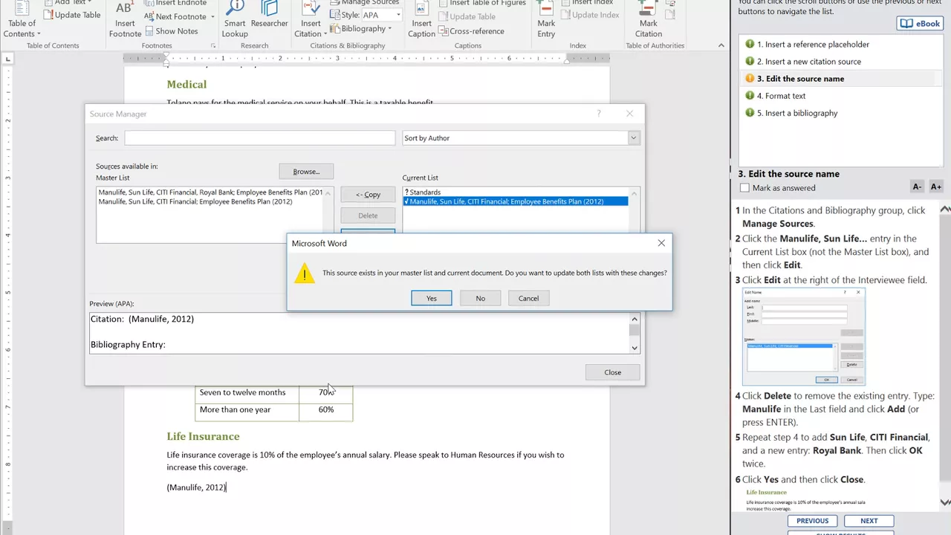Select second Master List entry without Royal Bank

tap(195, 201)
